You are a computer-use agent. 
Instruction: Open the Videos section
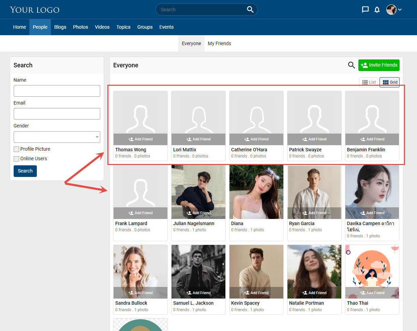102,27
